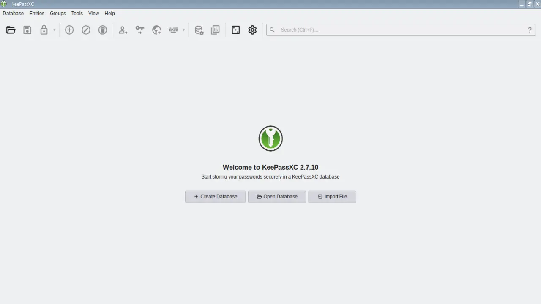Click the Create Database button
The image size is (541, 304).
coord(216,197)
